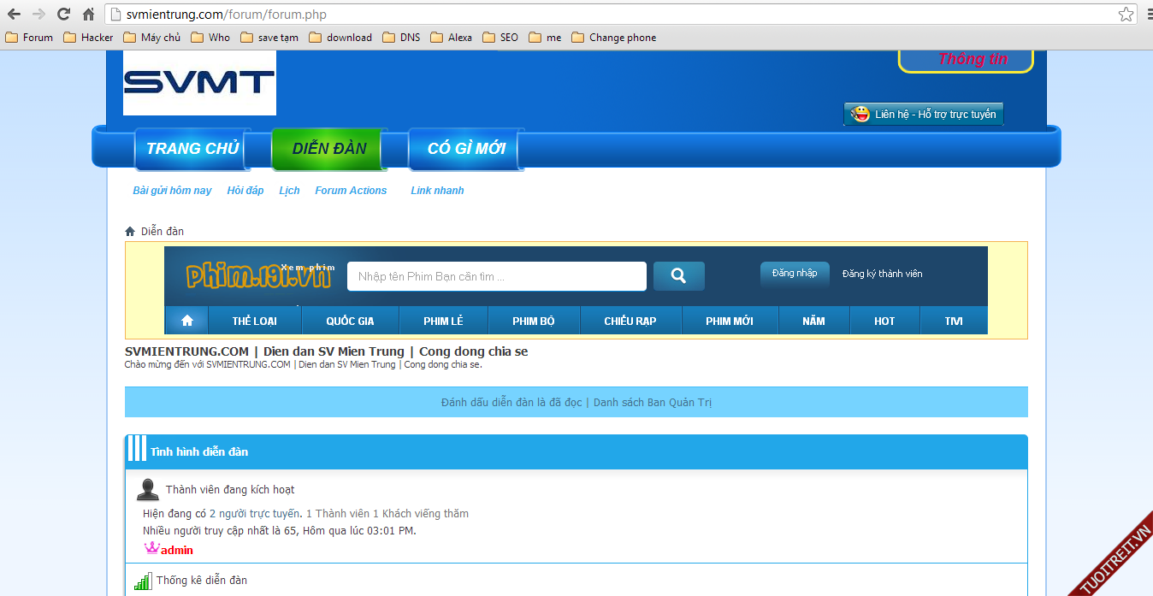Bookmark this page with the star icon

click(x=1126, y=15)
